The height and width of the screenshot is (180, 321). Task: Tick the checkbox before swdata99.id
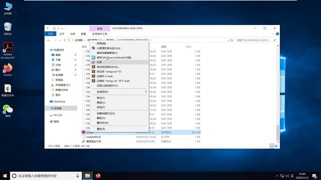[84, 136]
